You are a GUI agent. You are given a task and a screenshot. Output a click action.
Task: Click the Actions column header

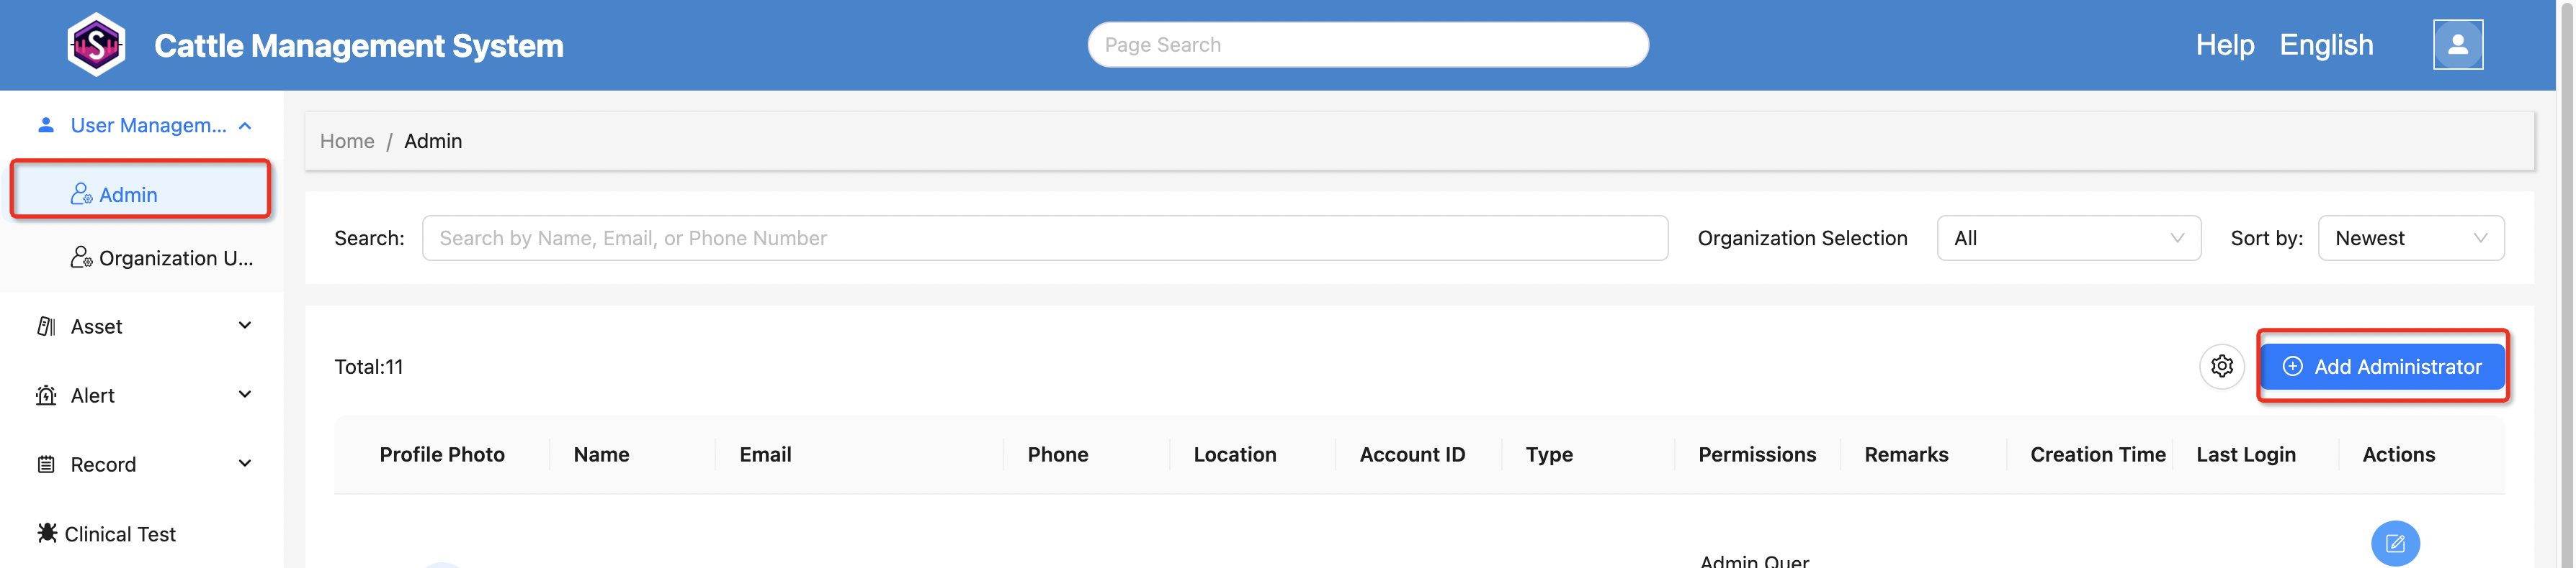point(2397,454)
